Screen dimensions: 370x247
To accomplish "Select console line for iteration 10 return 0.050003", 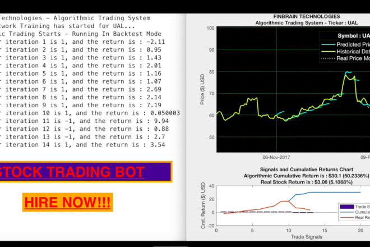I will coord(90,113).
